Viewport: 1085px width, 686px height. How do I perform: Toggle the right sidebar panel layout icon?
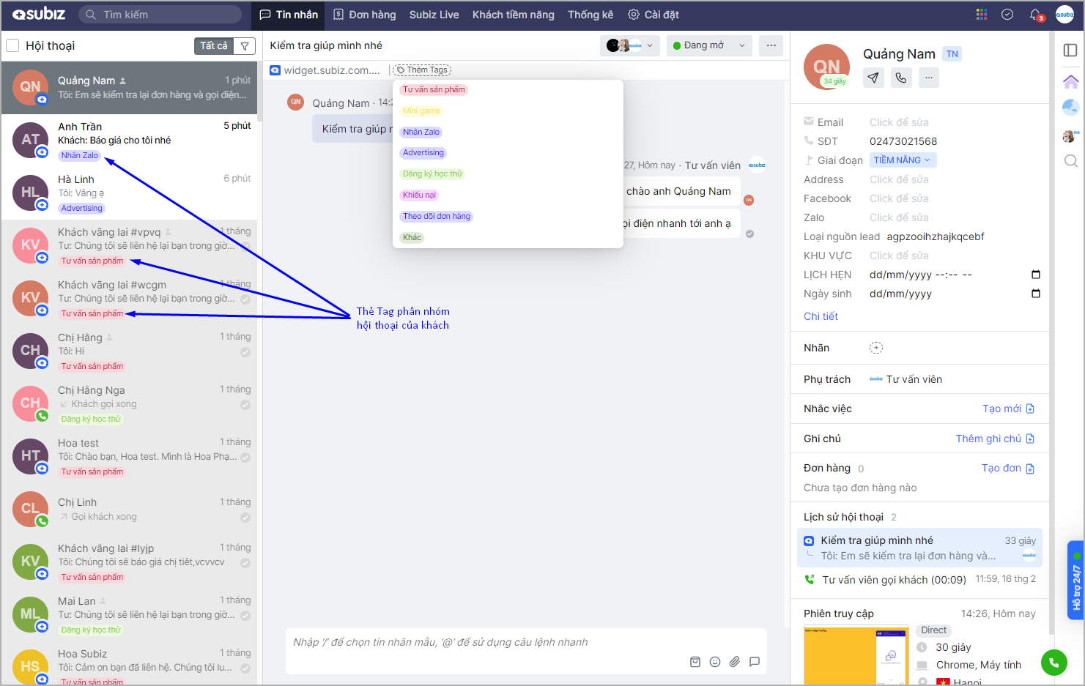pos(1070,50)
